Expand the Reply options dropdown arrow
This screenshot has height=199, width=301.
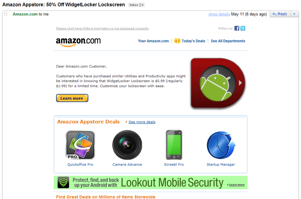click(294, 14)
